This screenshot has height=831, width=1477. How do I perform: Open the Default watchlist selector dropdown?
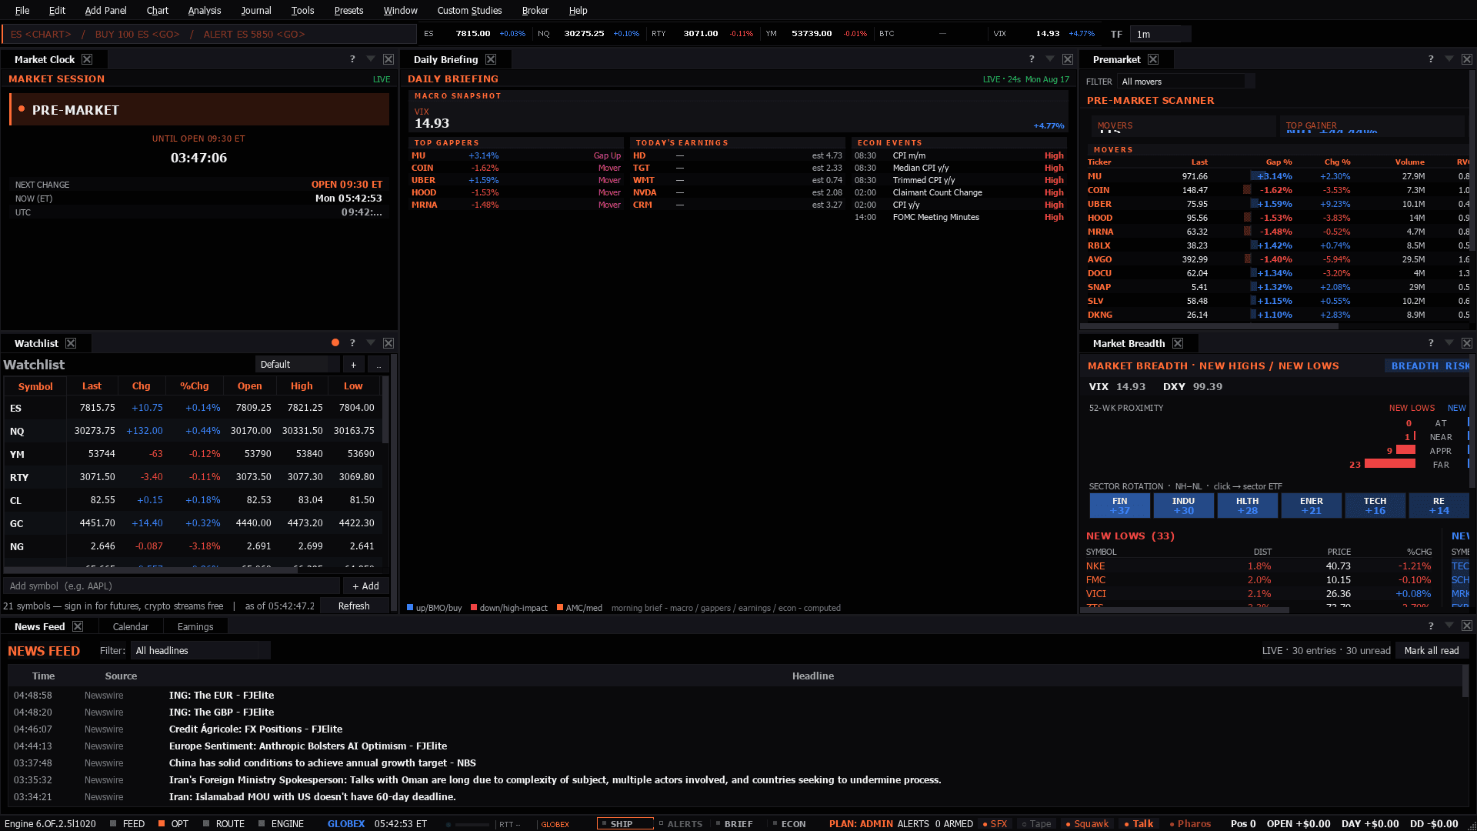[297, 365]
